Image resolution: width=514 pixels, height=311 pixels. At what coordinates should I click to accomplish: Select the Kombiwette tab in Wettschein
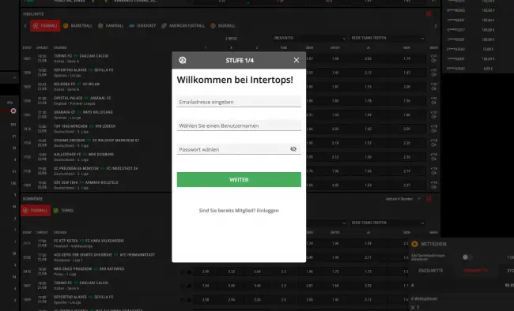pyautogui.click(x=475, y=271)
